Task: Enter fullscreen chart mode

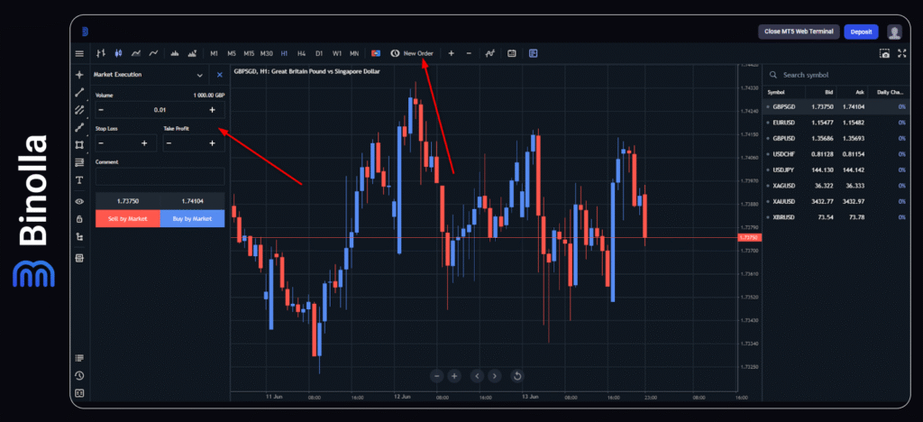Action: [901, 53]
